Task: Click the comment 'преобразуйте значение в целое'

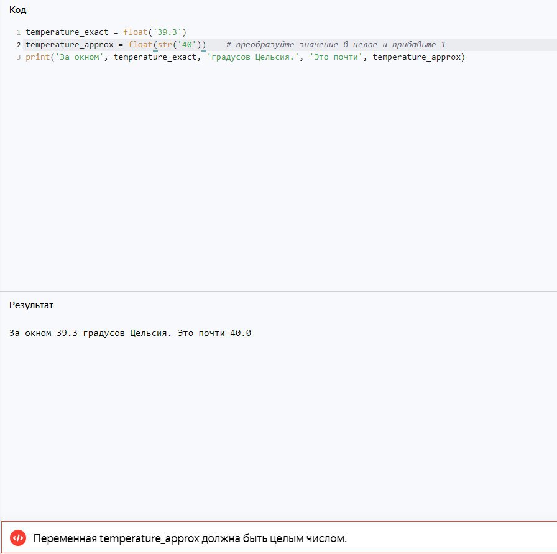Action: click(x=335, y=44)
